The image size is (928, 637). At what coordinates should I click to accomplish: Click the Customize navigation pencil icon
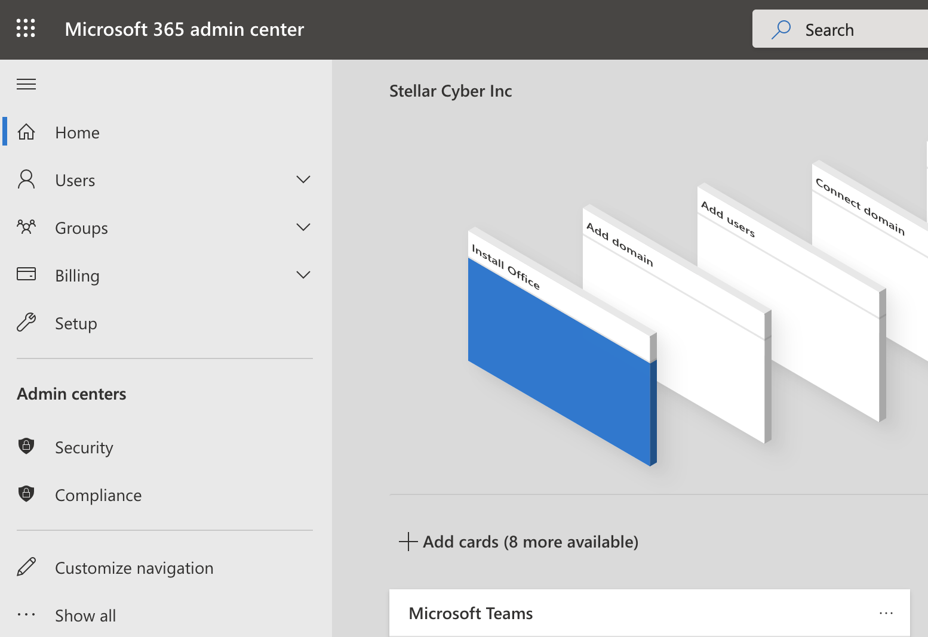[x=26, y=567]
